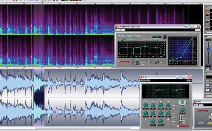Click the Steinberg logo in MultiCompressor

124,62
